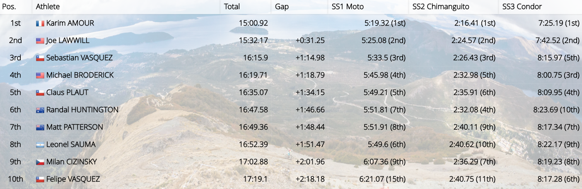This screenshot has width=582, height=189.
Task: Click the Argentine flag beside Leonel SAUMA
Action: pos(40,145)
